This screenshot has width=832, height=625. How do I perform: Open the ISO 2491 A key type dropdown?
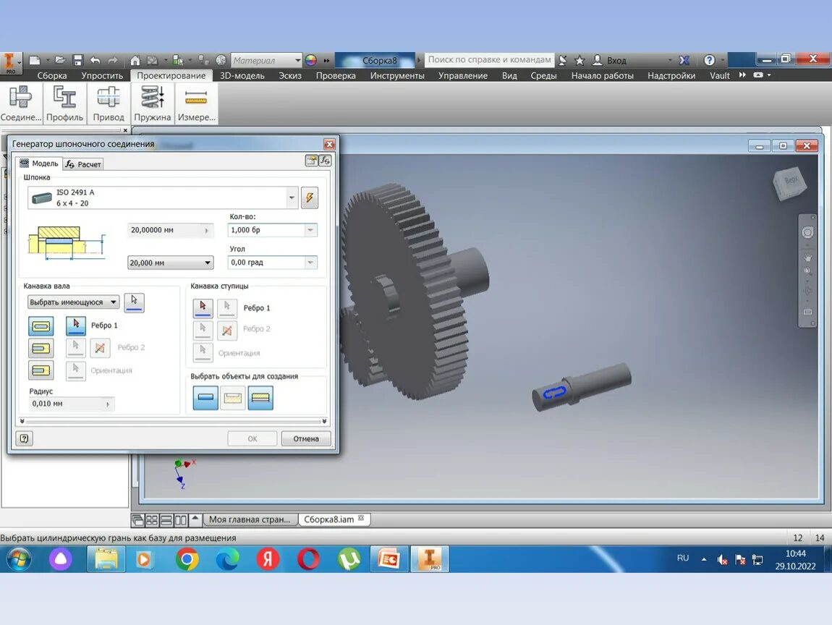pyautogui.click(x=292, y=198)
